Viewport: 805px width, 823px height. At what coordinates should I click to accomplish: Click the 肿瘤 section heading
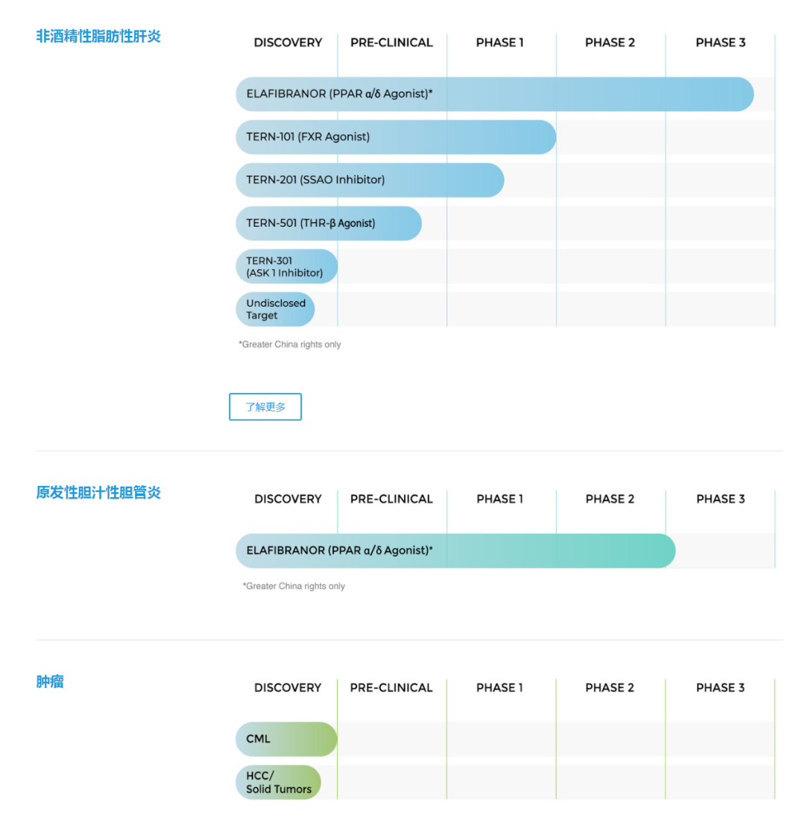(50, 681)
